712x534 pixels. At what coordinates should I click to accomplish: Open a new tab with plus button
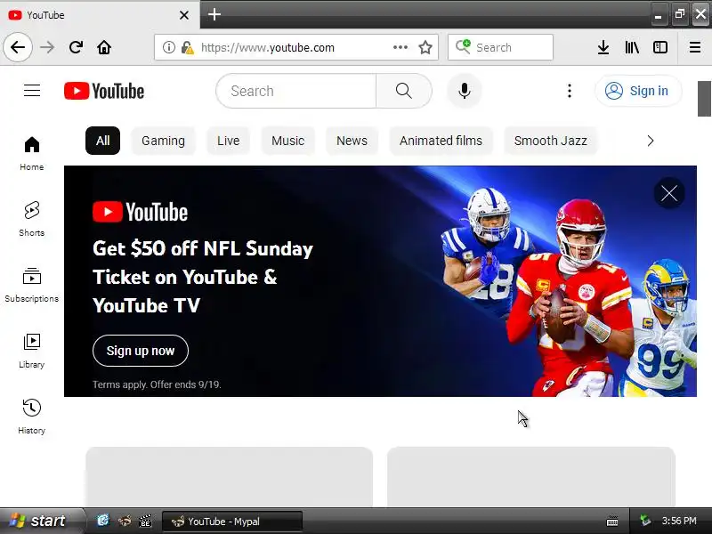tap(214, 14)
